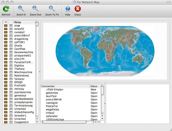Click the relay list scroll up arrow
The image size is (172, 131).
pyautogui.click(x=37, y=119)
